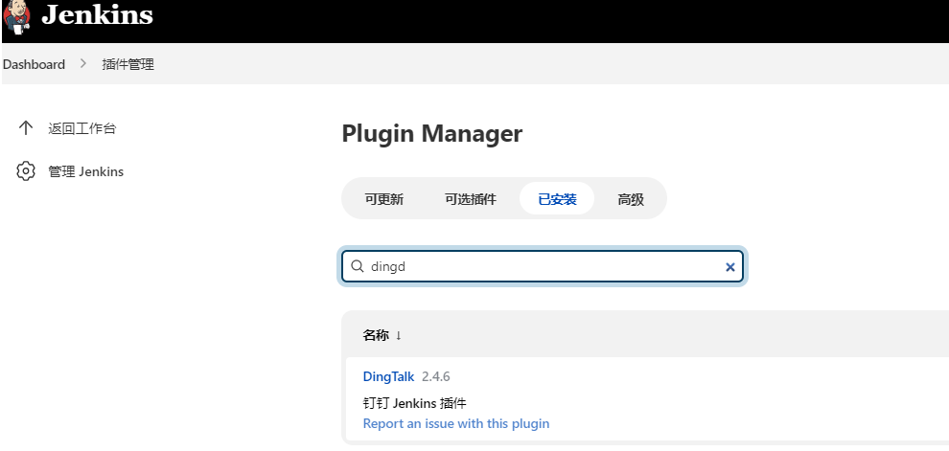Click the 名称 column header

[x=376, y=335]
